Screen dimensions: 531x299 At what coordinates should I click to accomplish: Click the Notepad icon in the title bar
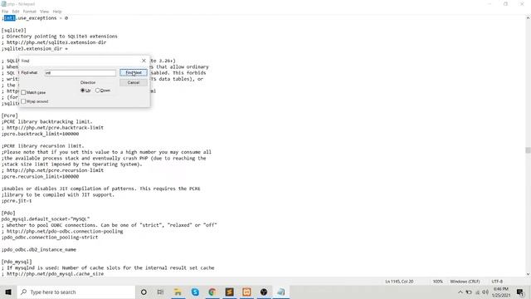3,3
